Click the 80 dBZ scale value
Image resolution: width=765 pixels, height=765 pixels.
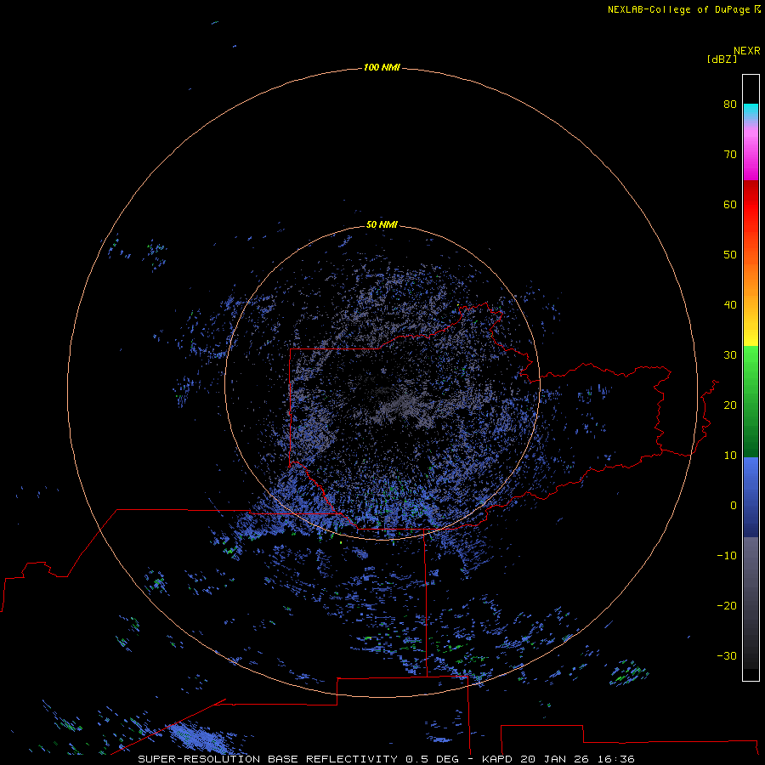pos(730,104)
